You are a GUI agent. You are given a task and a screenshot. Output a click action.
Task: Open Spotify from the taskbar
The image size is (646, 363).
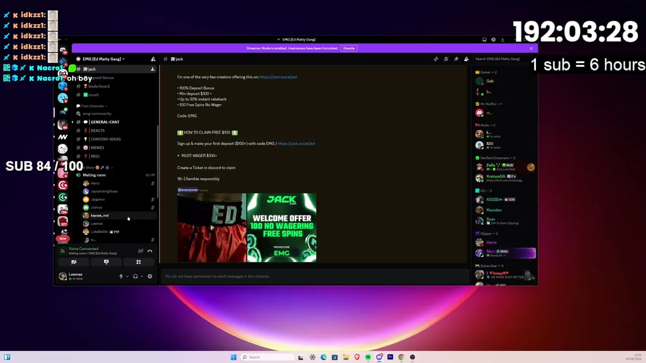(x=368, y=357)
